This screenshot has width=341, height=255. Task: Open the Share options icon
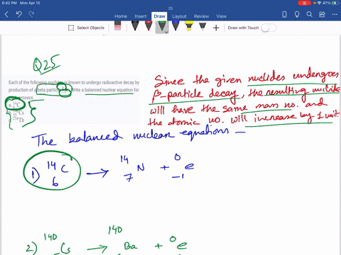[322, 15]
